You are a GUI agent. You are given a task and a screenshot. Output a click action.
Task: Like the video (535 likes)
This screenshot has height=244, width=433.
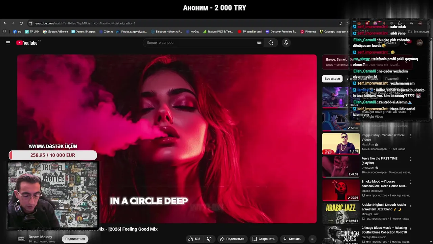[195, 239]
